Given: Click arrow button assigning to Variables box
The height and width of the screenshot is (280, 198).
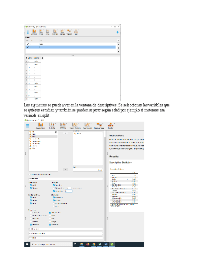Looking at the screenshot, I should [x=65, y=133].
